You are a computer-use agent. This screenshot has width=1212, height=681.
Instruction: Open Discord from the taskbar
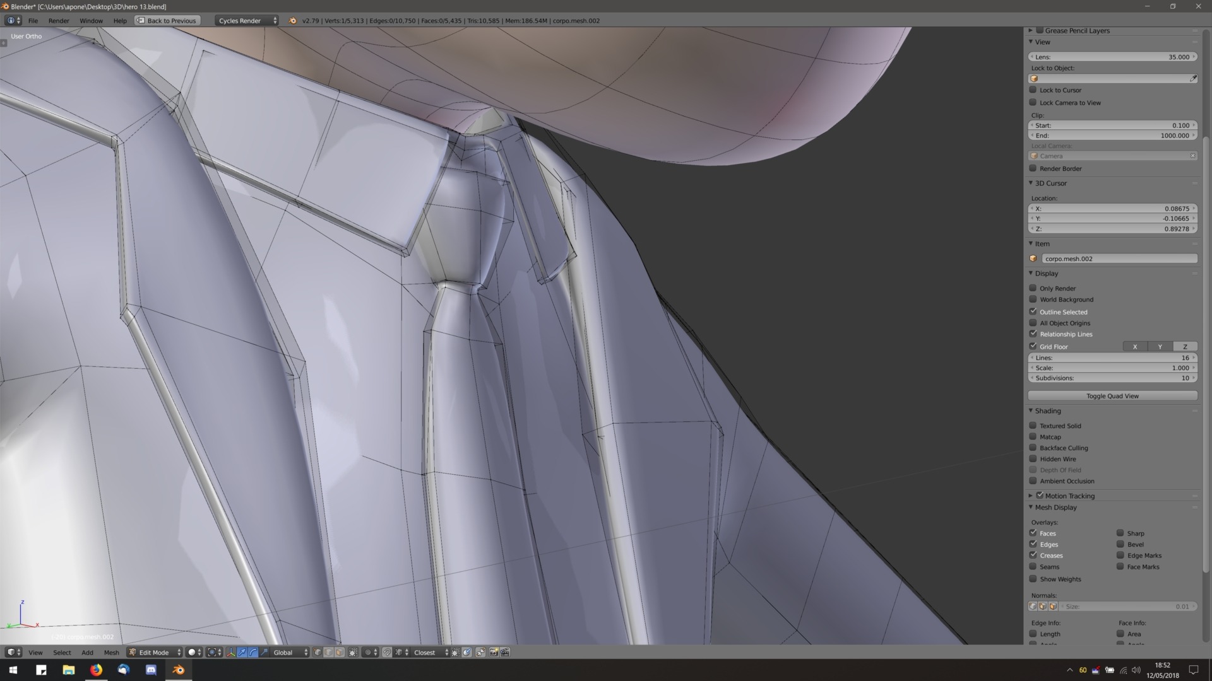pos(151,670)
